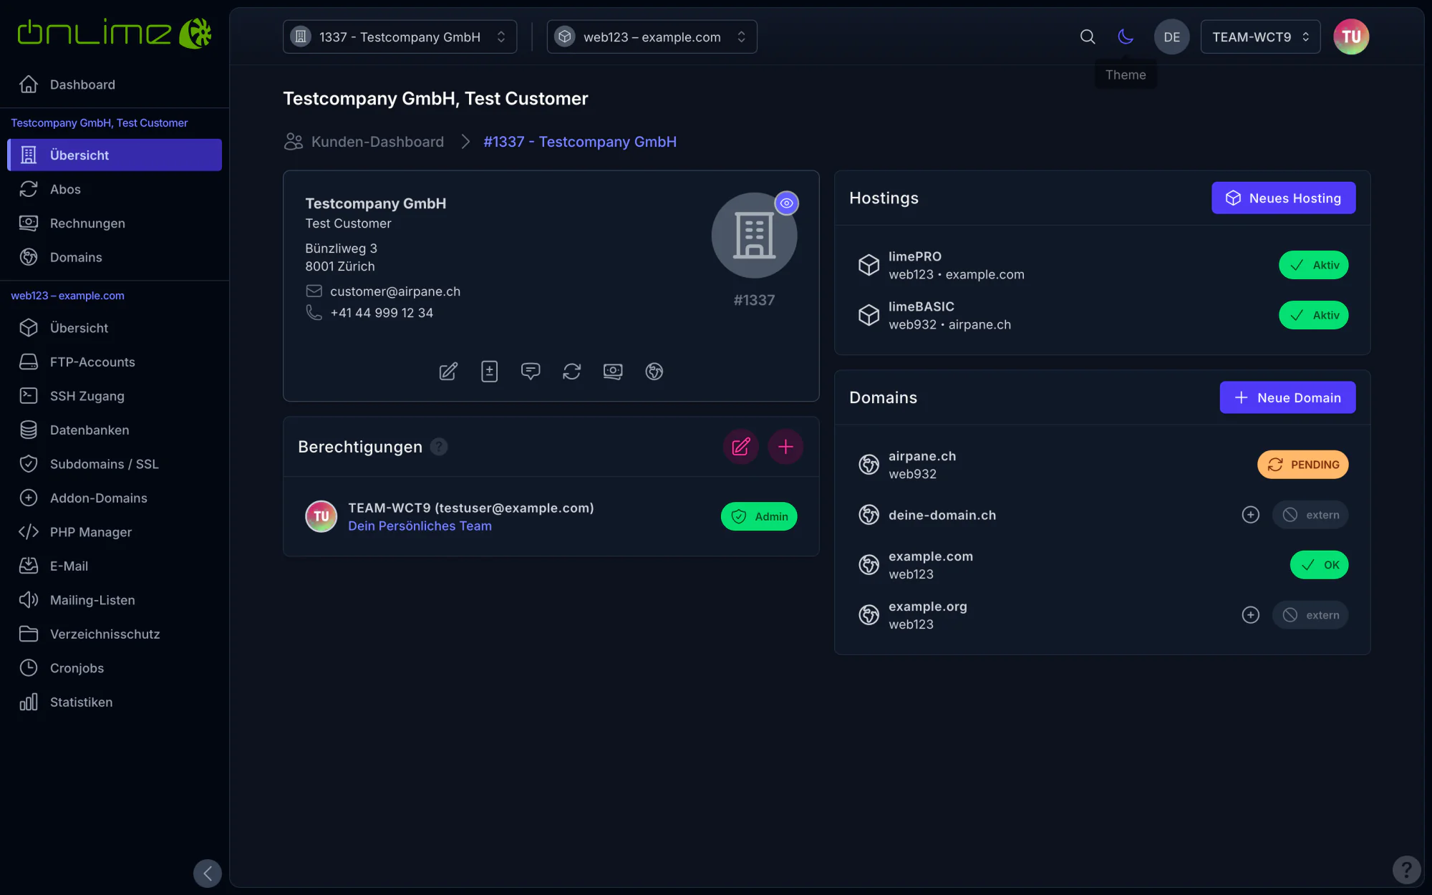Viewport: 1432px width, 895px height.
Task: Click extern badge for deine-domain.ch
Action: pos(1310,515)
